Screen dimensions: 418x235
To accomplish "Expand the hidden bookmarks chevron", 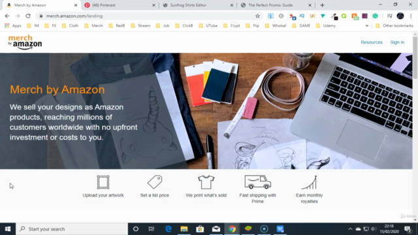I will (367, 25).
